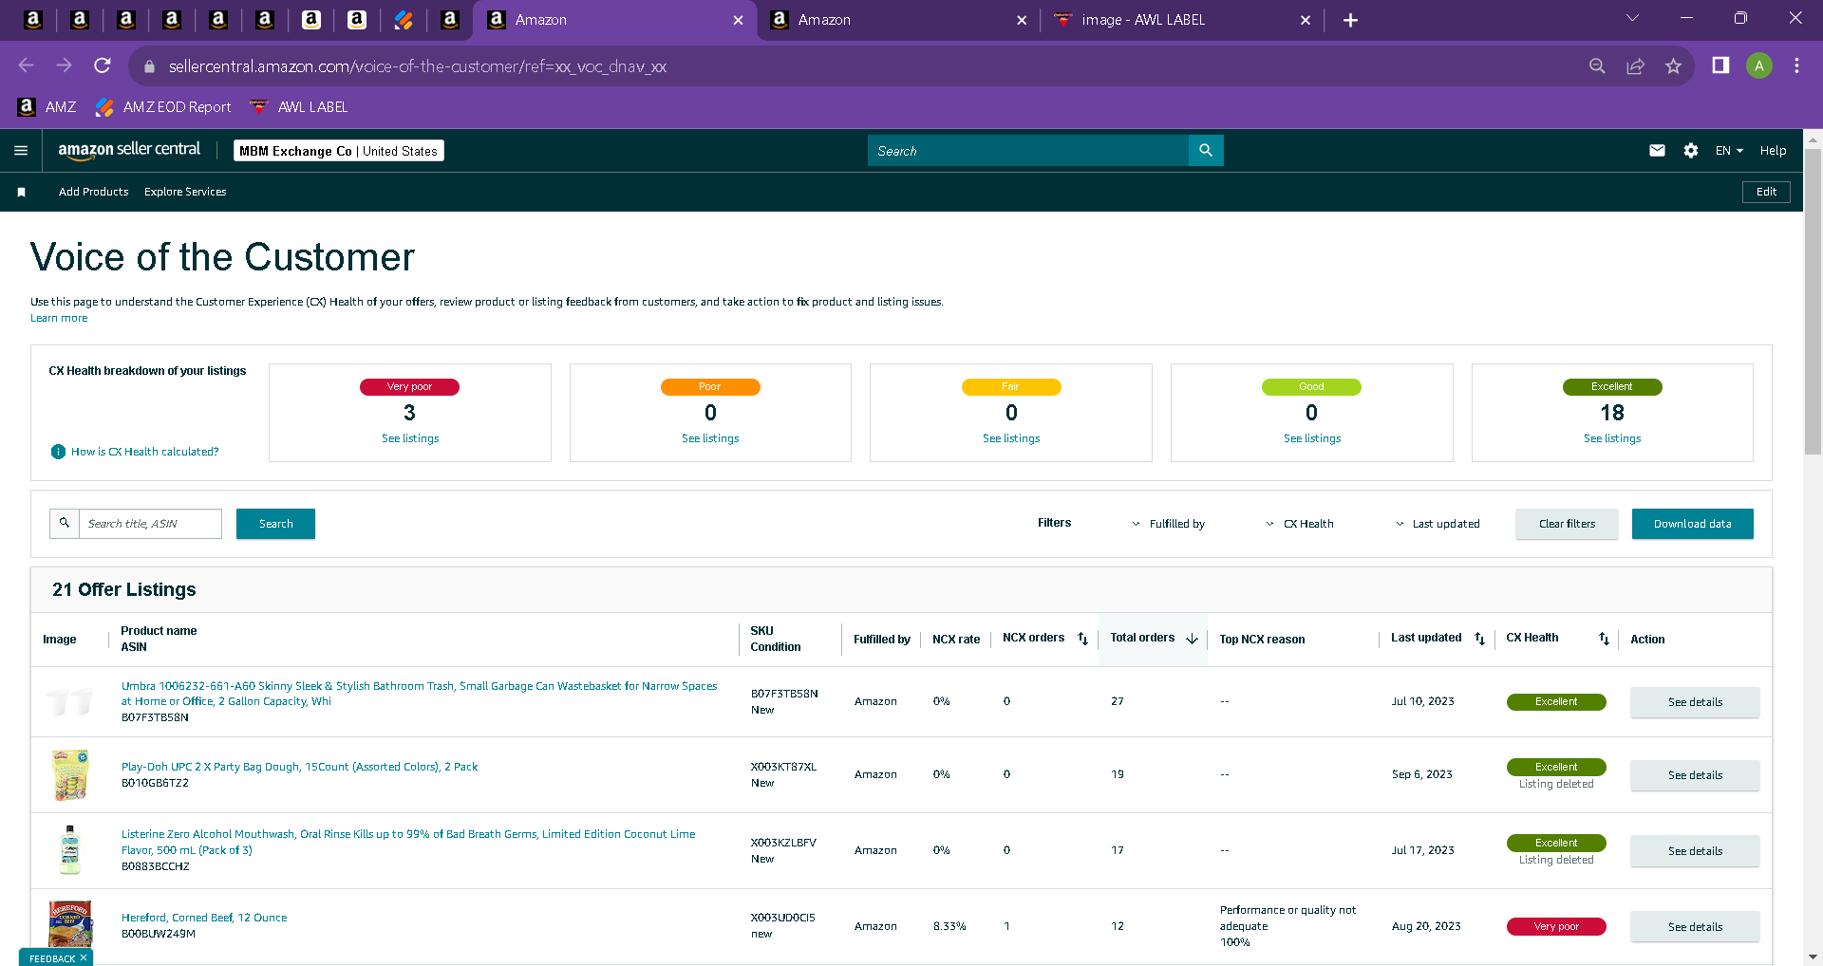This screenshot has width=1823, height=966.
Task: See listings under Very poor
Action: pyautogui.click(x=410, y=438)
